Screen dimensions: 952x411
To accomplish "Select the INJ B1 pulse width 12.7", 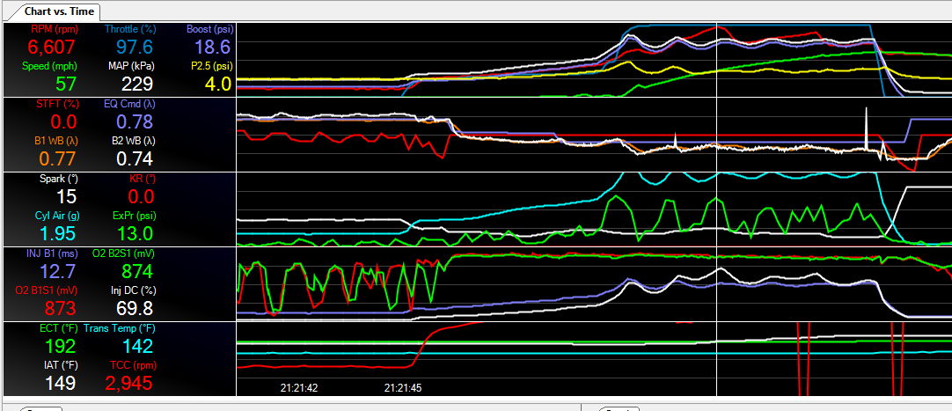I will coord(58,270).
